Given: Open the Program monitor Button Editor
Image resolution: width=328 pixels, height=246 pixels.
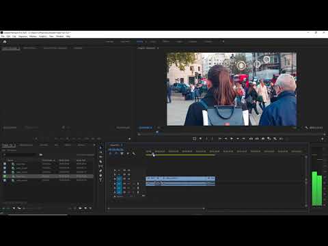Looking at the screenshot, I should [323, 139].
